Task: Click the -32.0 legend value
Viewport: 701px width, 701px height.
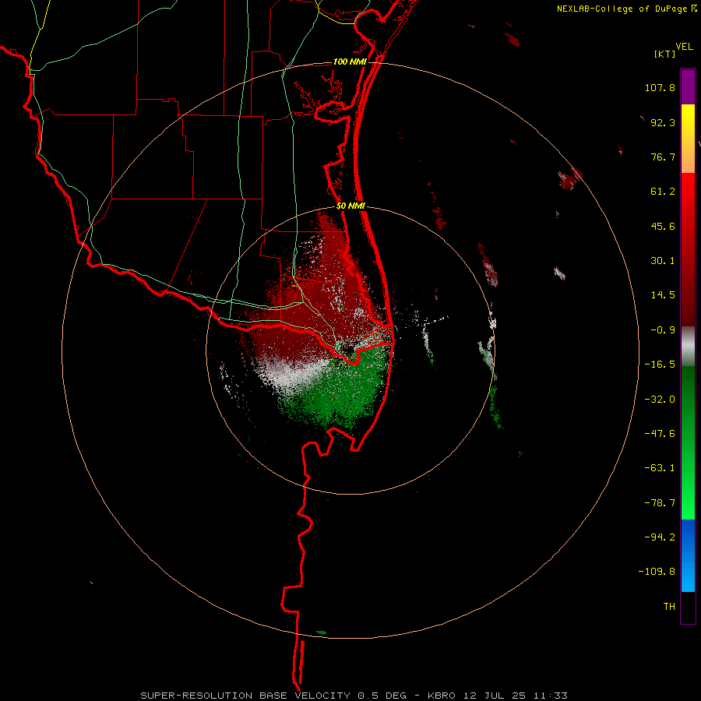Action: point(660,400)
